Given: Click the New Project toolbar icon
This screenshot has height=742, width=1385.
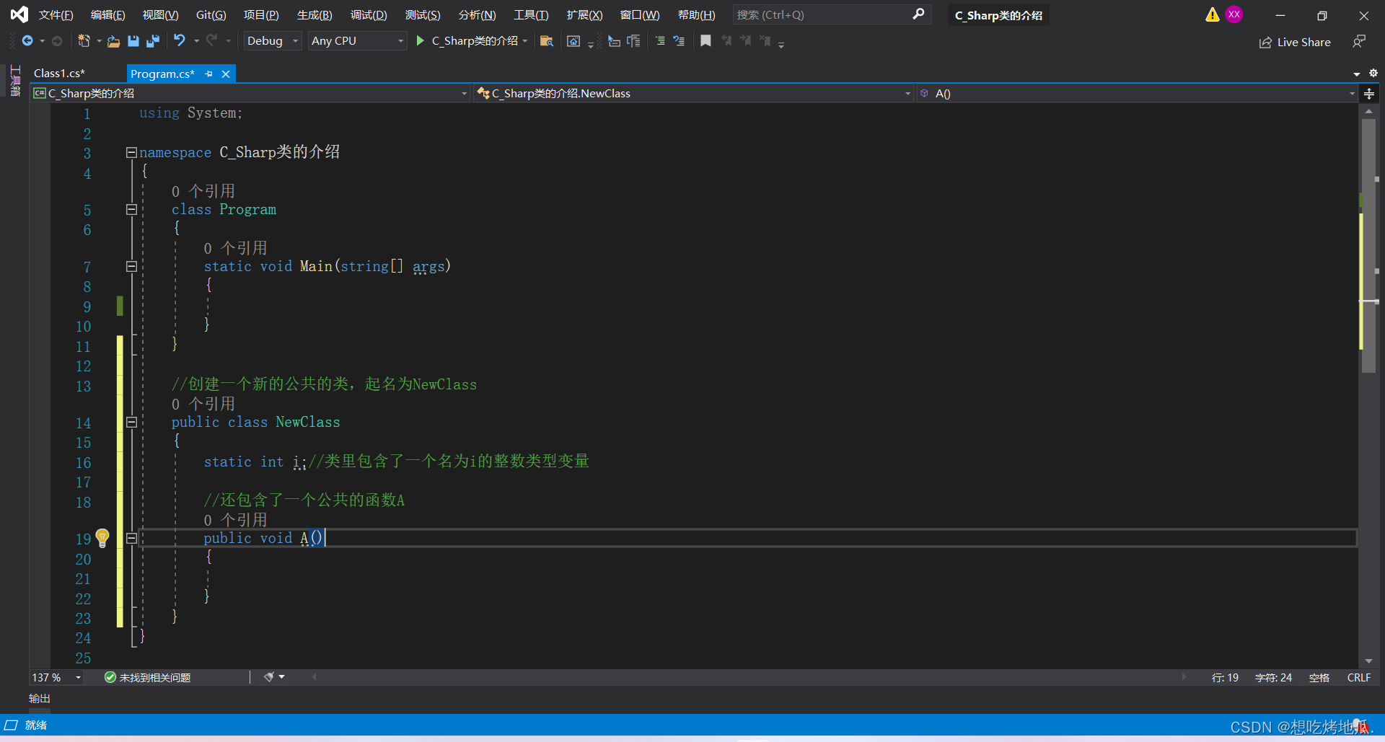Looking at the screenshot, I should pyautogui.click(x=84, y=41).
